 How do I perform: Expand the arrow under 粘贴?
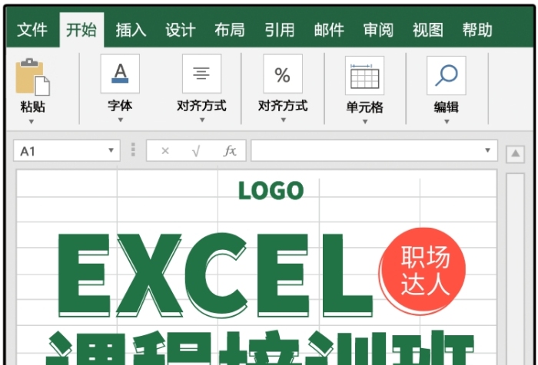coord(32,122)
